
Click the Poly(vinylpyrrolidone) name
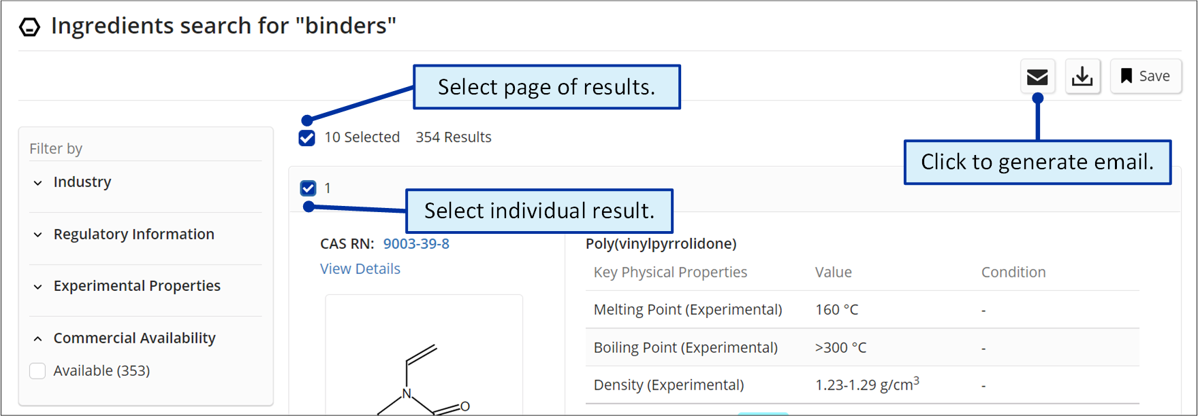661,243
